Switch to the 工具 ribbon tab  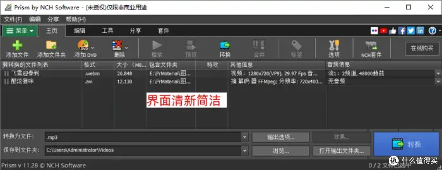point(107,31)
